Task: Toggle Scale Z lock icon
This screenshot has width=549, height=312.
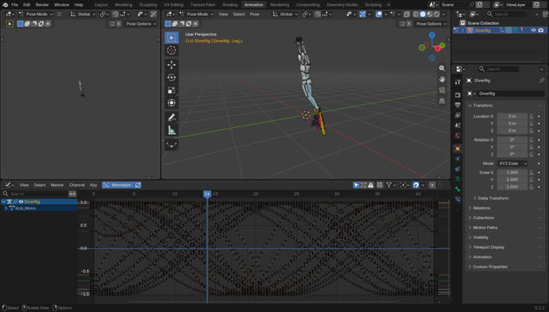Action: pyautogui.click(x=531, y=187)
